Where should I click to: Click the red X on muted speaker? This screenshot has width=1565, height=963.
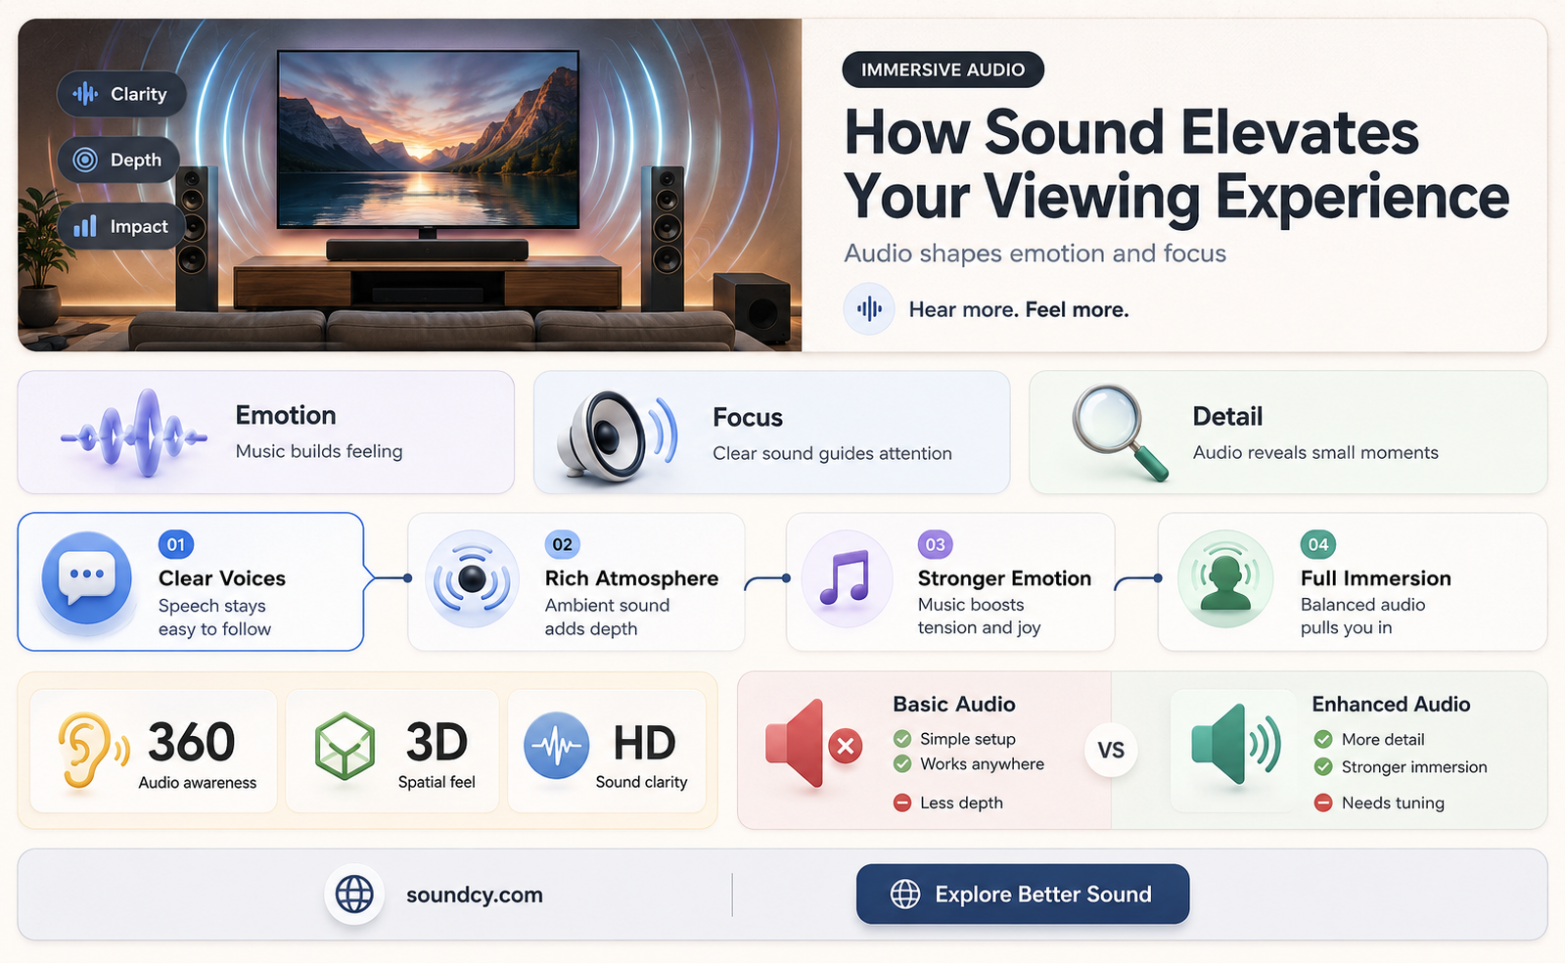[846, 747]
